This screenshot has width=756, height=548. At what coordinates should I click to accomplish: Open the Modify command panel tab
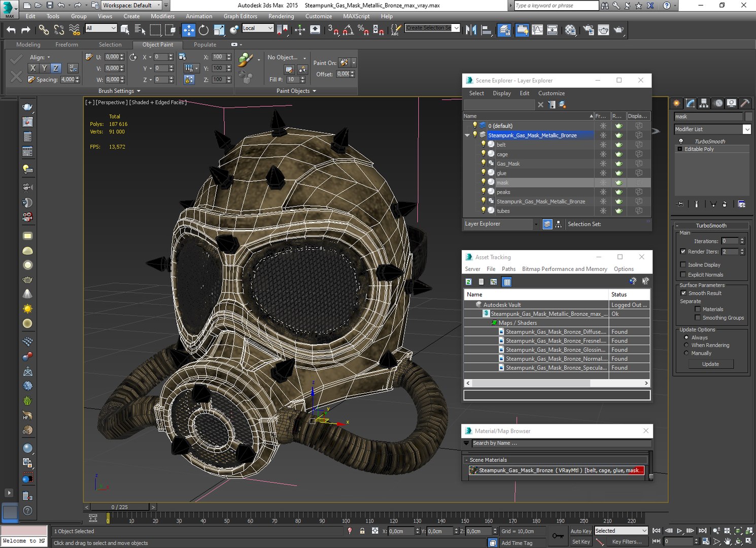click(x=691, y=103)
